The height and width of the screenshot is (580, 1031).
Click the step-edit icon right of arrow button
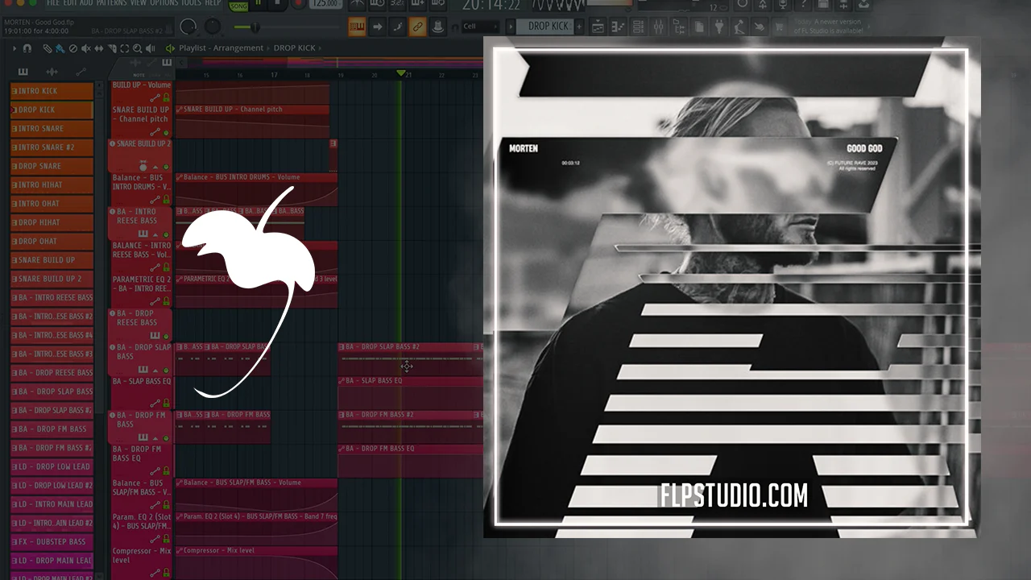(x=398, y=27)
